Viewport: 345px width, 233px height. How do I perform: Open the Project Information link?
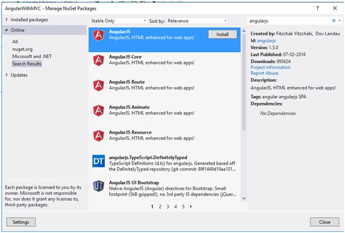click(270, 67)
